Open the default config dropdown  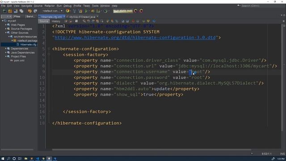point(53,11)
